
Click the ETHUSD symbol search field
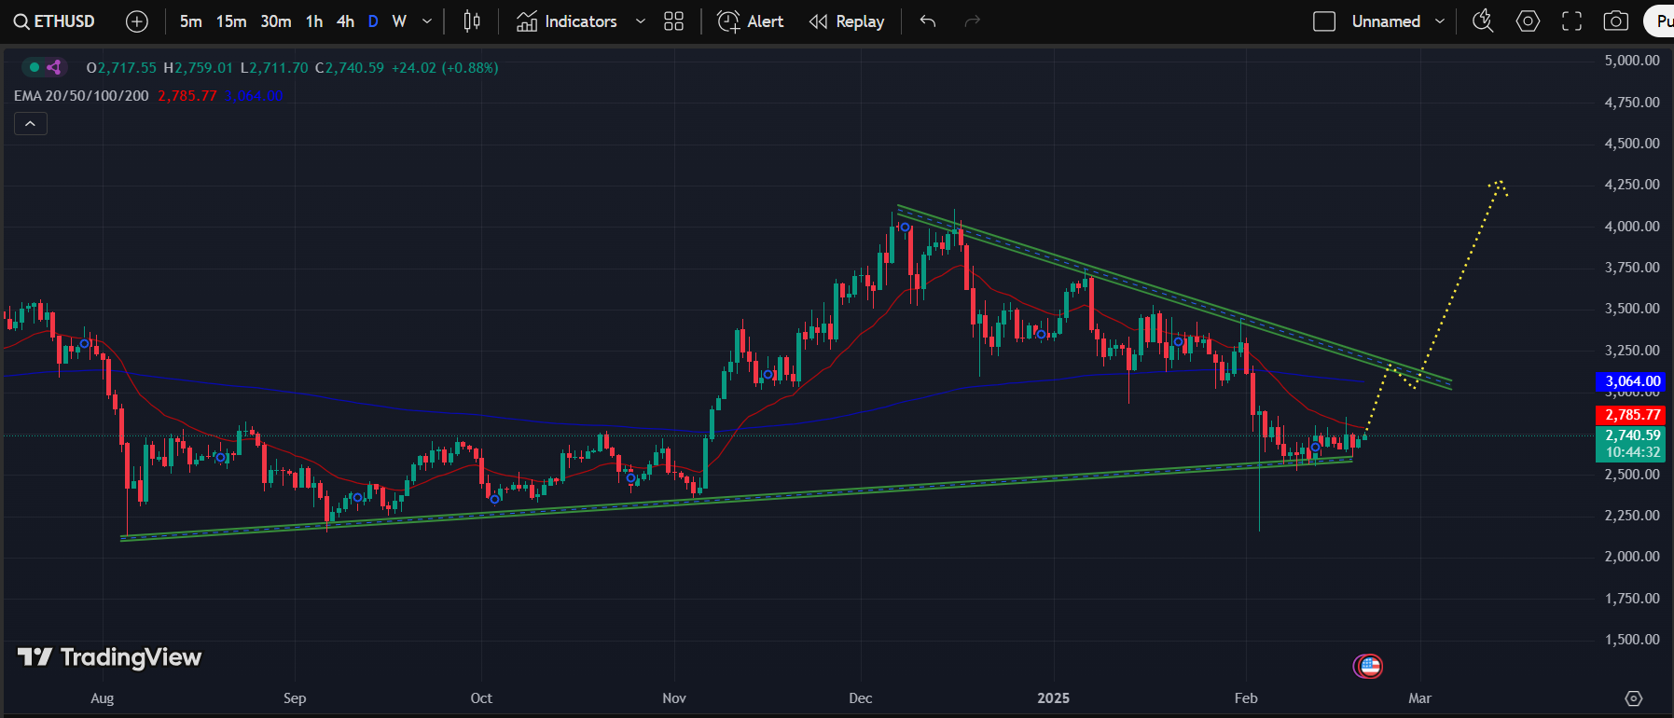coord(55,21)
